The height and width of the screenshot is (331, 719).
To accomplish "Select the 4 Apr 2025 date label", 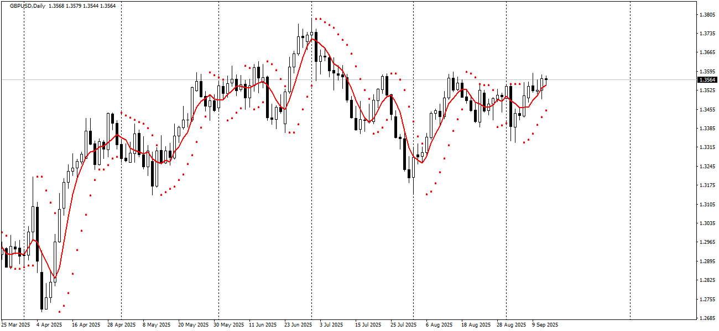I will point(49,325).
